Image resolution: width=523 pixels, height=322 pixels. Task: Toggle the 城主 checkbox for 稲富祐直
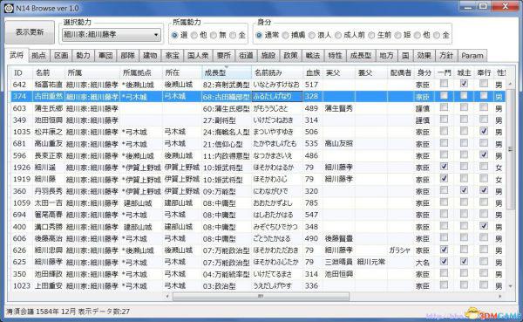[x=464, y=84]
